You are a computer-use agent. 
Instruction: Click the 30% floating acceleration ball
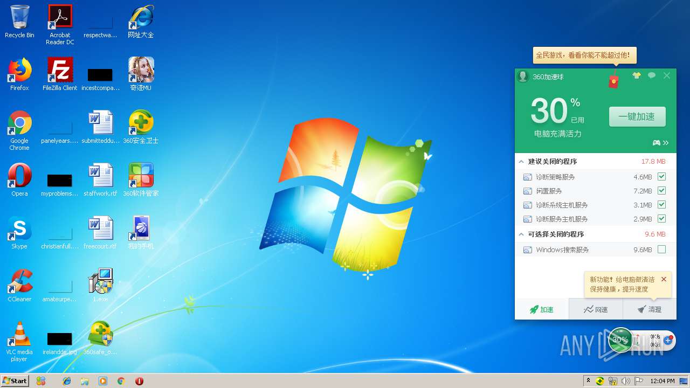tap(620, 339)
